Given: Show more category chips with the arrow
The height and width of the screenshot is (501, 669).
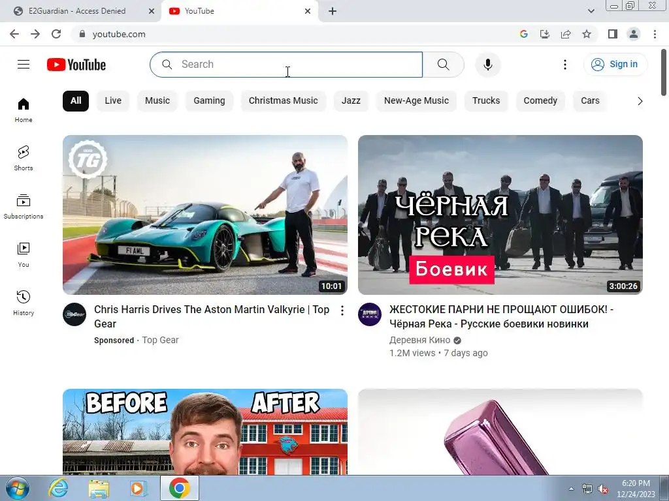Looking at the screenshot, I should [640, 101].
